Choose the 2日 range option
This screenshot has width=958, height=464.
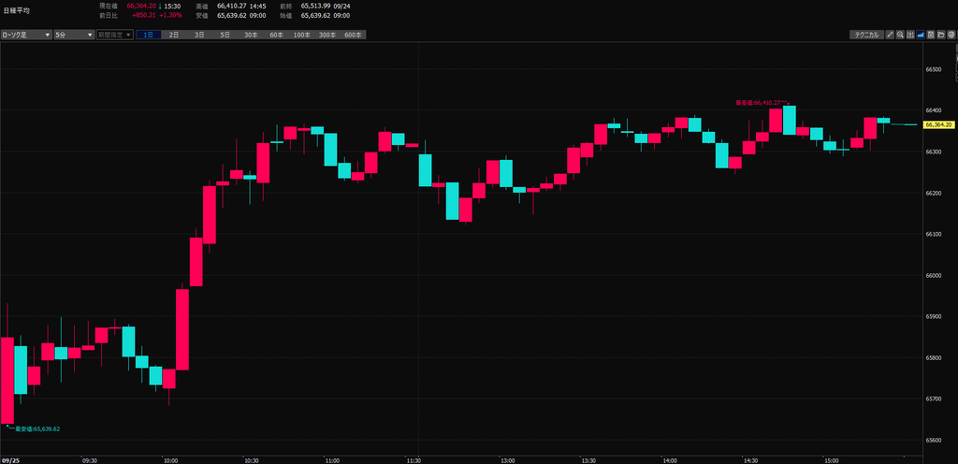(174, 36)
